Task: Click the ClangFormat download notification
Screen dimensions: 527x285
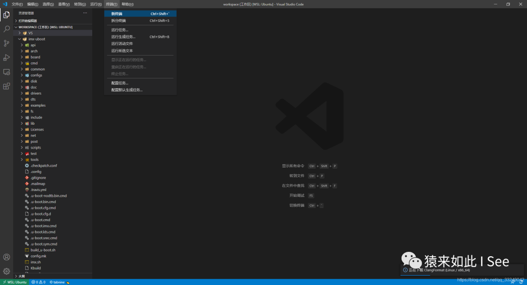Action: [462, 270]
